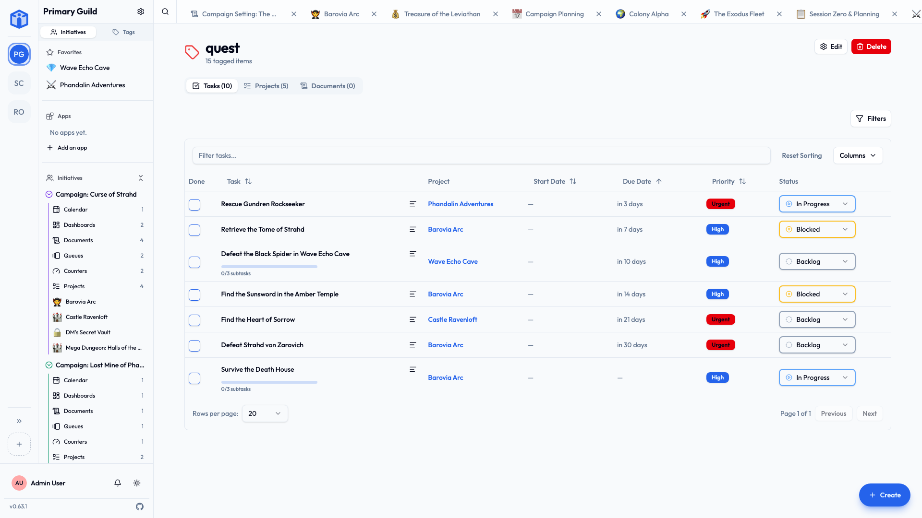This screenshot has width=922, height=518.
Task: Check off Find the Sunsword task
Action: click(194, 295)
